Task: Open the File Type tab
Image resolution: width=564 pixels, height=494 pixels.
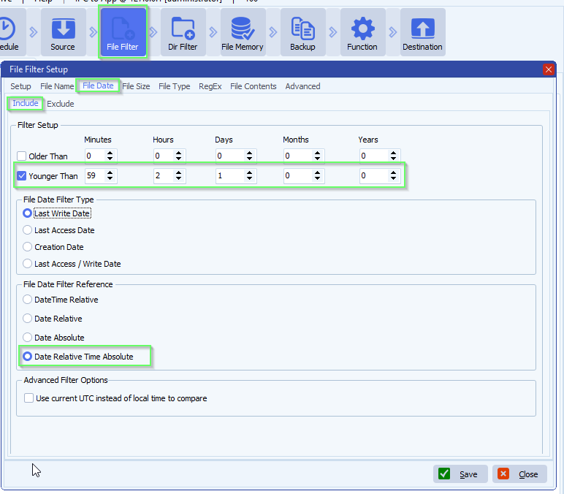Action: [175, 86]
